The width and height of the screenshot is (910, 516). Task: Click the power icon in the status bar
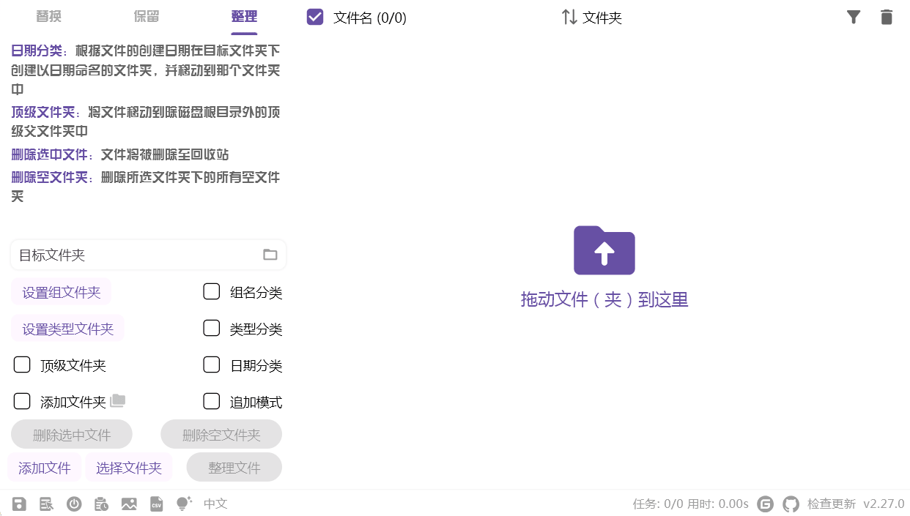point(74,504)
